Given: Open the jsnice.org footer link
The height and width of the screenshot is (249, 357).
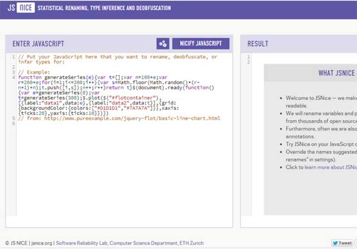Looking at the screenshot, I should pos(41,243).
